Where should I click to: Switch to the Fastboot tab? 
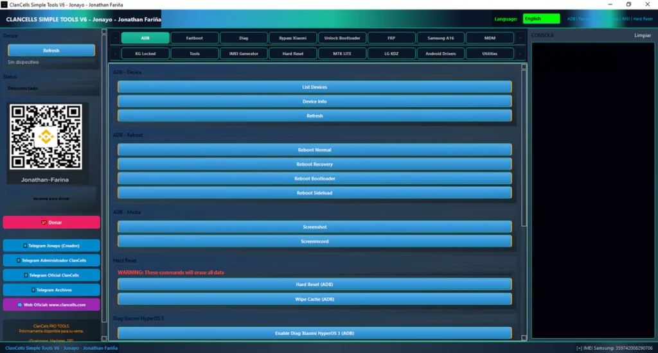[194, 38]
